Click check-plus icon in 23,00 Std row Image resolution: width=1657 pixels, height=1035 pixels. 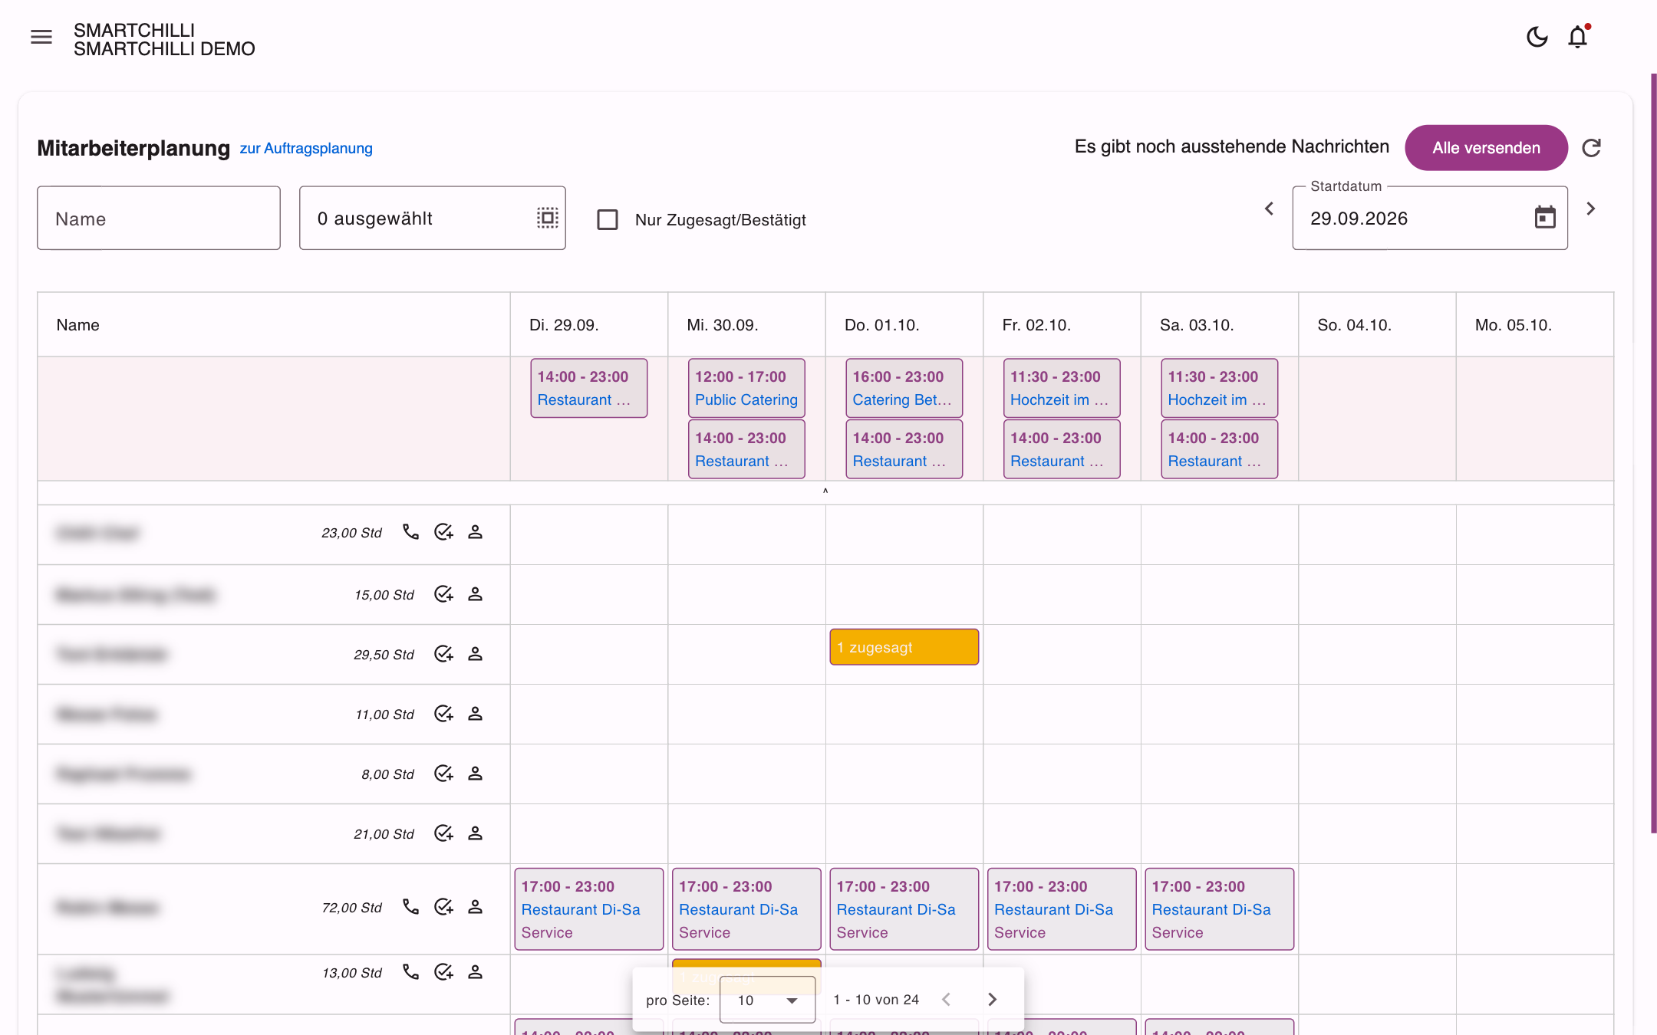(443, 532)
